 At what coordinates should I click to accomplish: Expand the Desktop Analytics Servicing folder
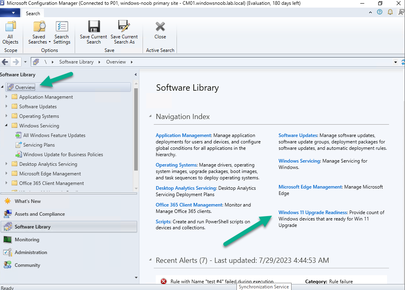[x=6, y=164]
